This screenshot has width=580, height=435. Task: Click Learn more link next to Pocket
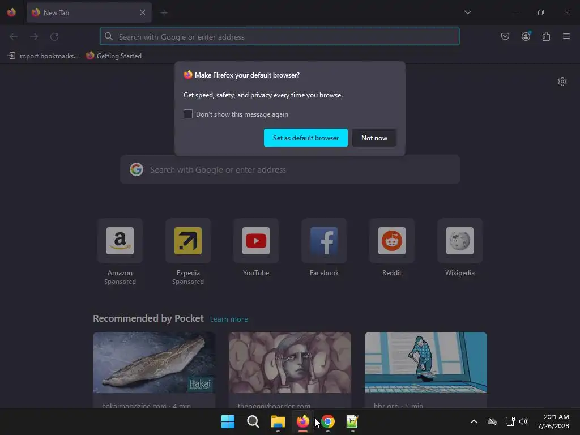(229, 319)
